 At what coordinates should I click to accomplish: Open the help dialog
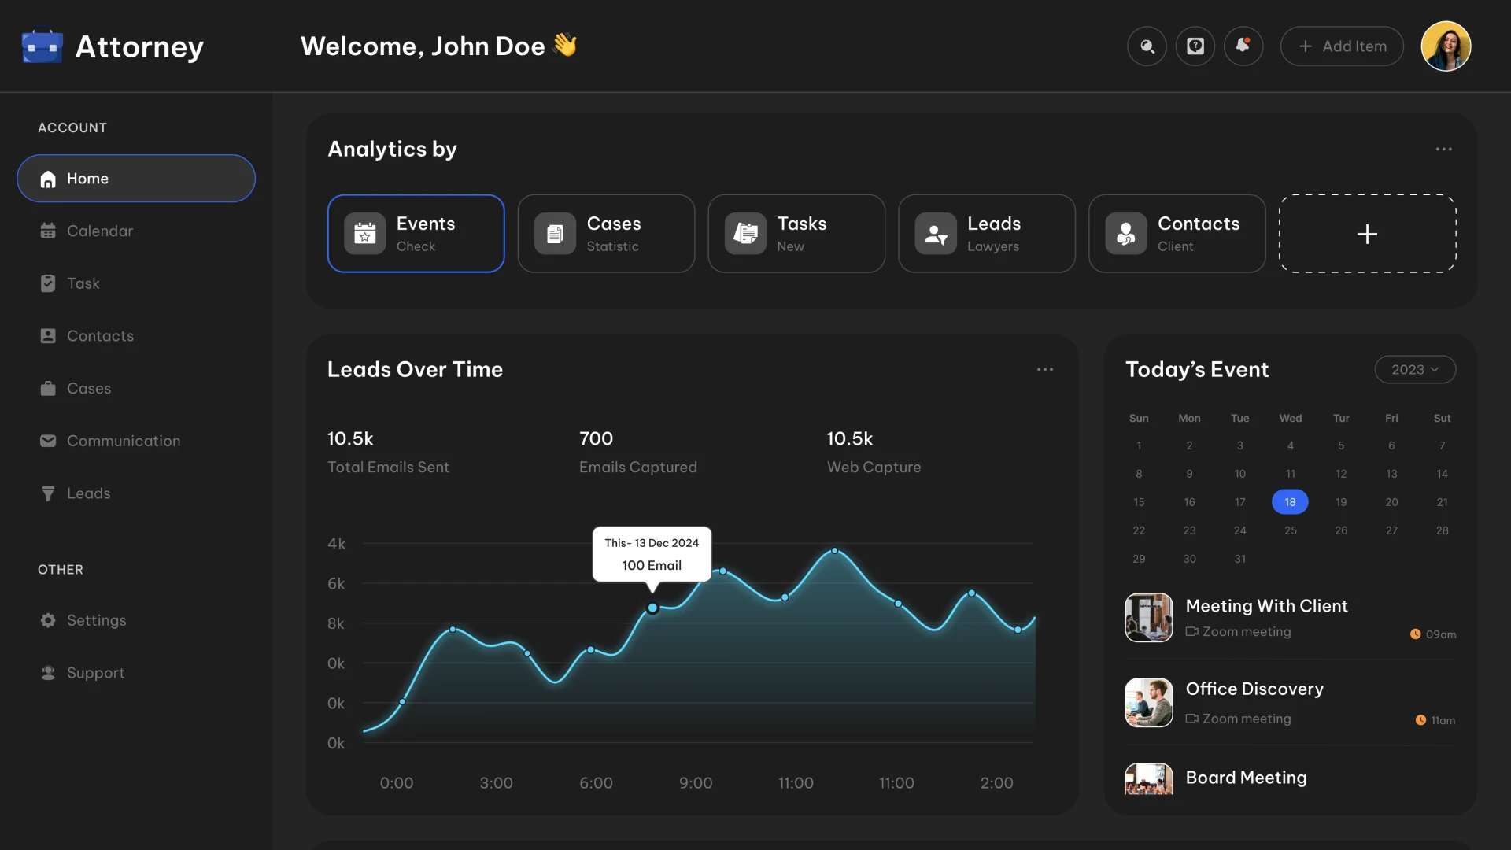click(x=1195, y=46)
